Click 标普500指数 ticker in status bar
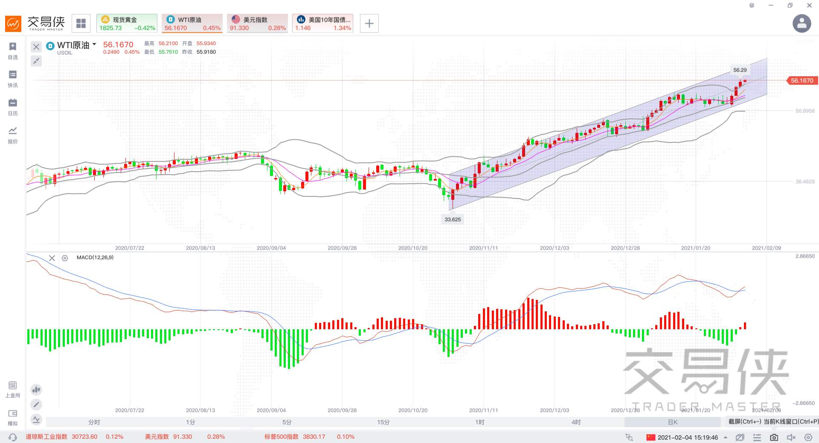Image resolution: width=819 pixels, height=443 pixels. click(x=309, y=437)
